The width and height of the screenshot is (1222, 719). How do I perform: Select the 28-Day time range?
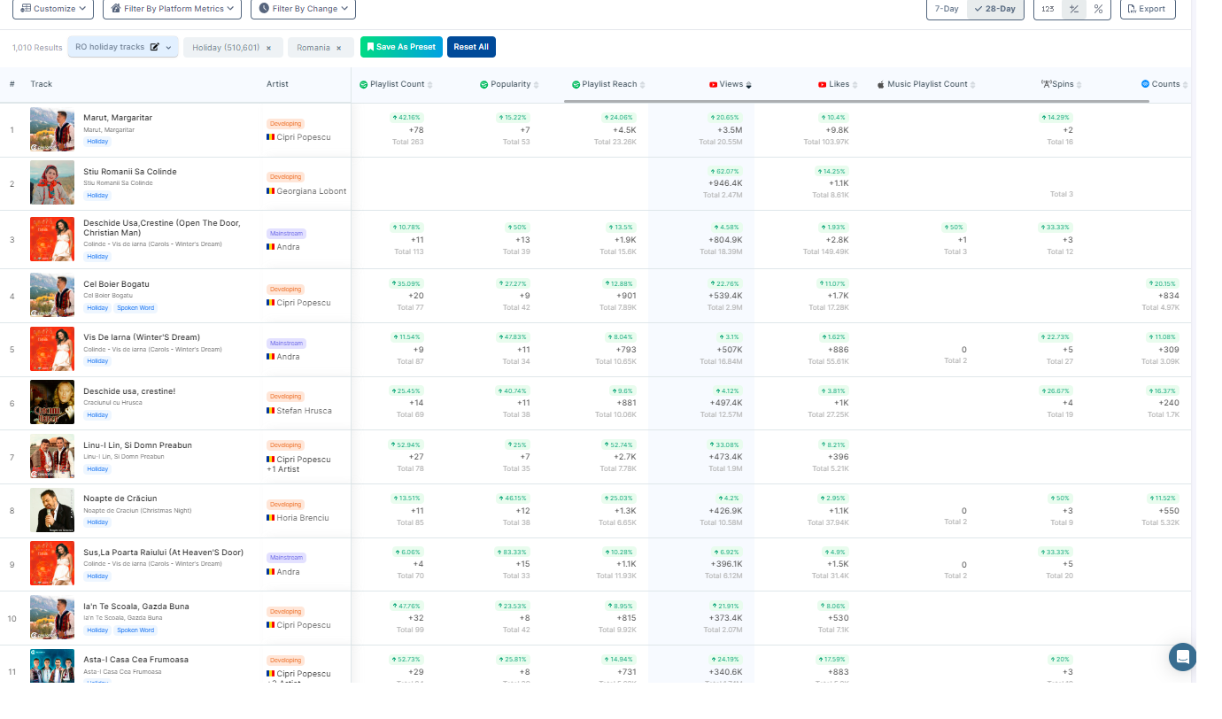point(995,9)
